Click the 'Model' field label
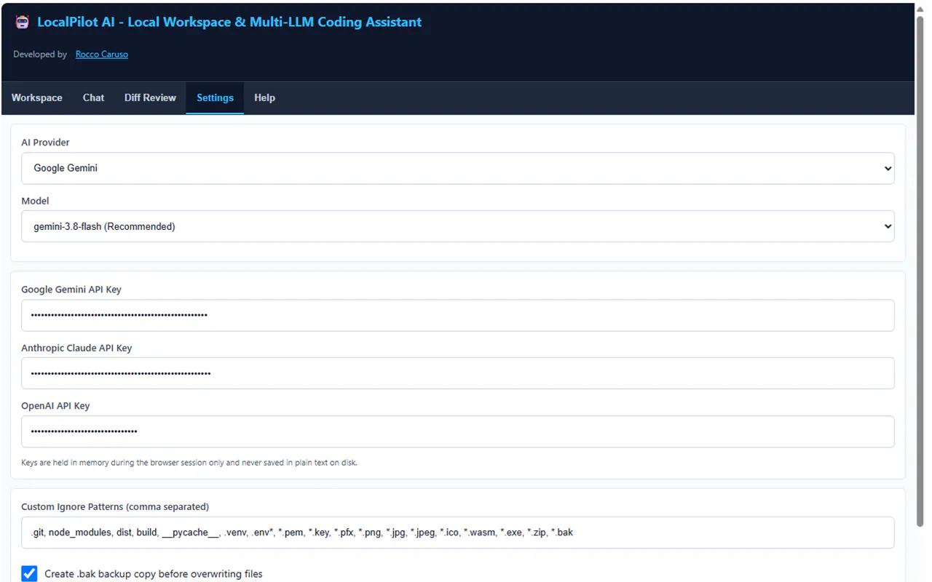The height and width of the screenshot is (582, 932). [35, 201]
